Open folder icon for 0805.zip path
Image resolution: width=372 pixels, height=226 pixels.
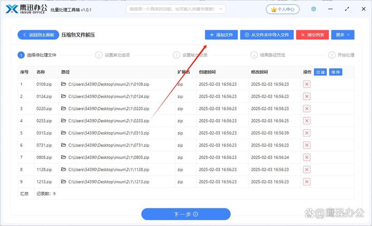(63, 157)
